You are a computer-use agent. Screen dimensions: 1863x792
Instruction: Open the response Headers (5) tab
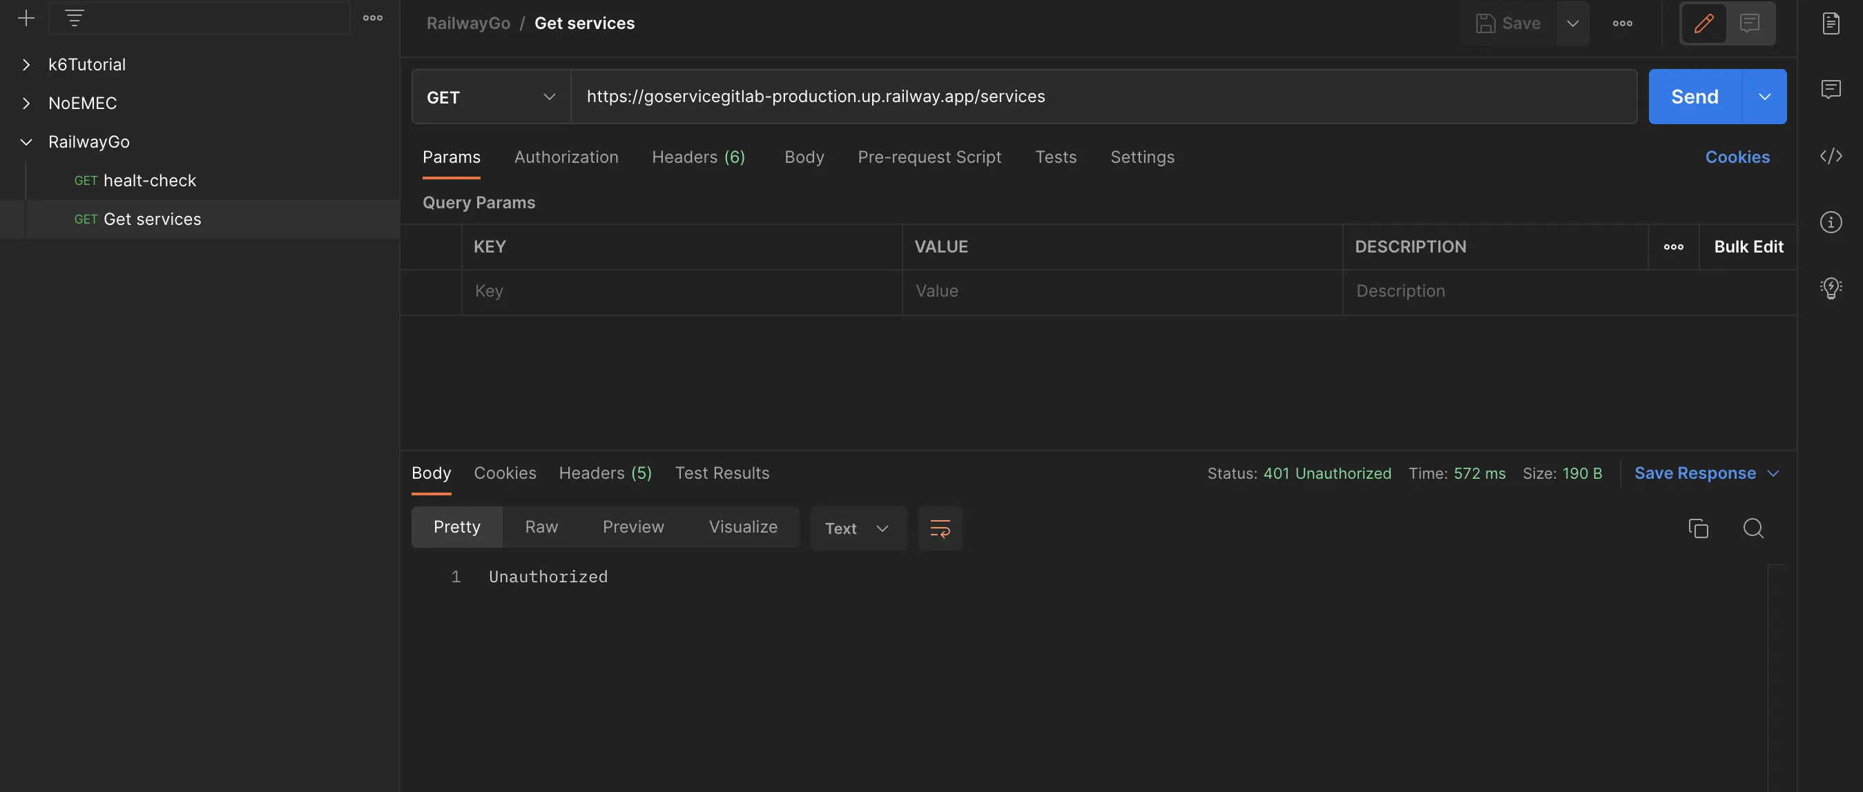605,473
